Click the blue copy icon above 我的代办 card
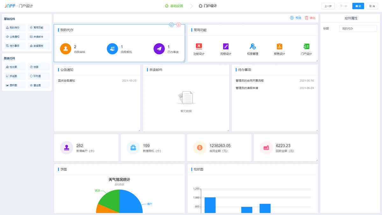382x215 pixels. click(171, 25)
